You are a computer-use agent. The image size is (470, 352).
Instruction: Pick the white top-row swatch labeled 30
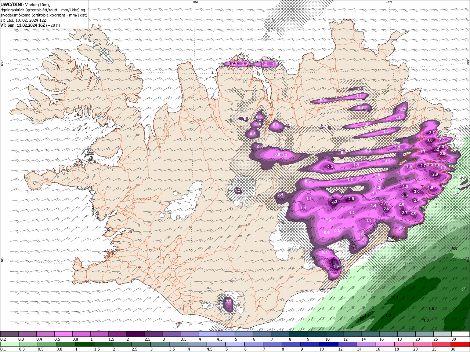pos(460,334)
